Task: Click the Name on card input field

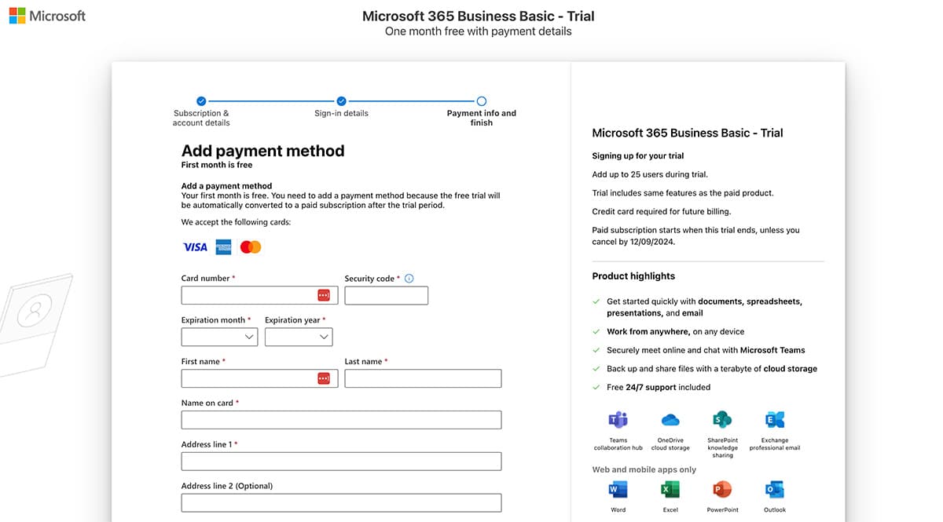Action: click(x=340, y=419)
